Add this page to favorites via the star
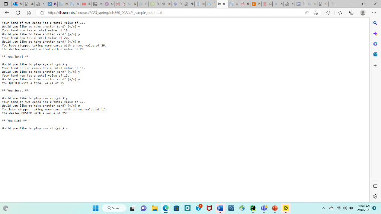 [316, 12]
